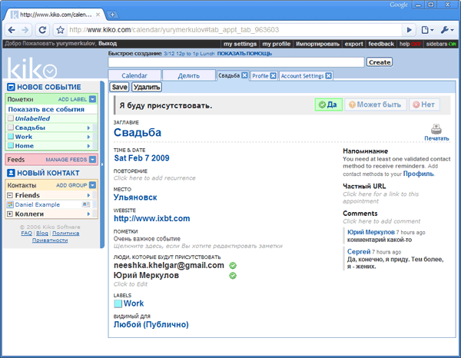Viewport: 461px width, 358px height.
Task: Open the browser wrench settings menu
Action: point(447,30)
